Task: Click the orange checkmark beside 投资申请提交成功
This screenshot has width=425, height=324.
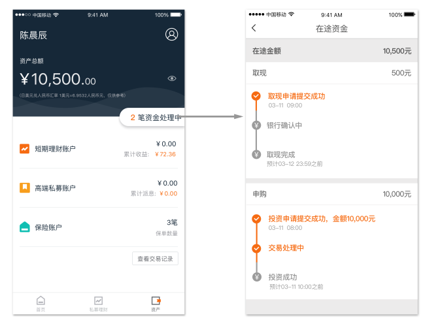Action: [x=256, y=219]
